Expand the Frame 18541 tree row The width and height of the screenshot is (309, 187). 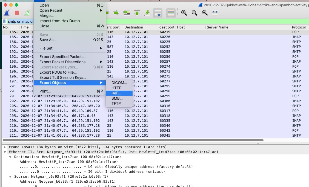point(5,147)
